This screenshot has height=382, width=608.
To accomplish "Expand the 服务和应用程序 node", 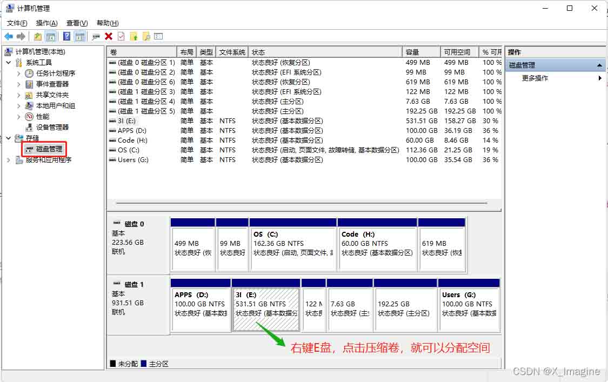I will point(9,160).
